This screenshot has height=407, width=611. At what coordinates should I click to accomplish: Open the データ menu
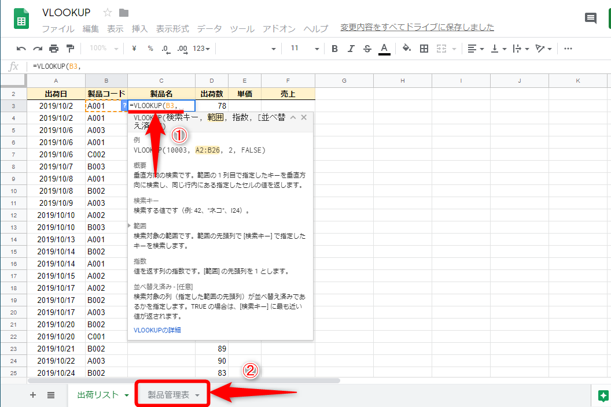click(209, 27)
